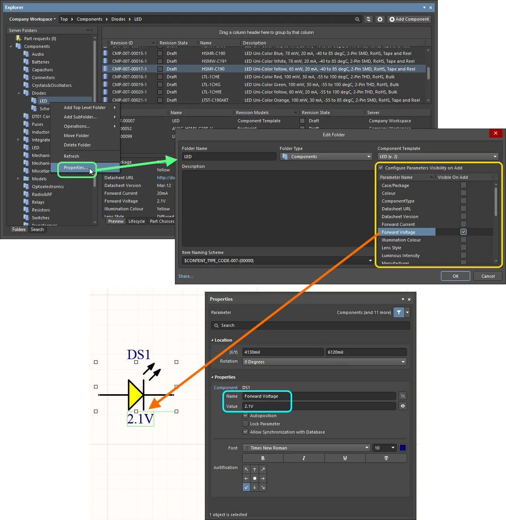The height and width of the screenshot is (520, 506).
Task: Set justification to top-center arrow
Action: point(254,469)
